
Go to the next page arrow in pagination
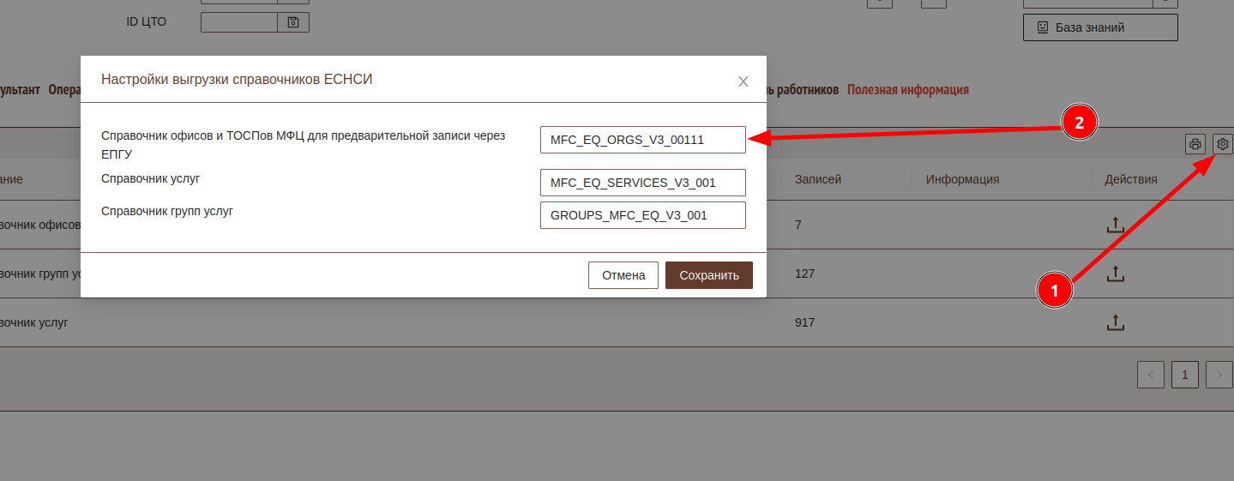1219,375
